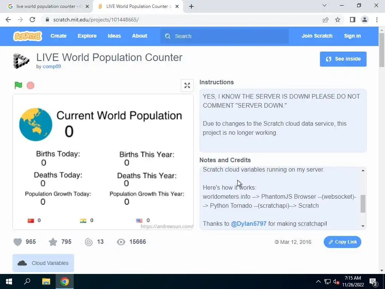Open the Create menu item
385x289 pixels.
click(x=58, y=36)
